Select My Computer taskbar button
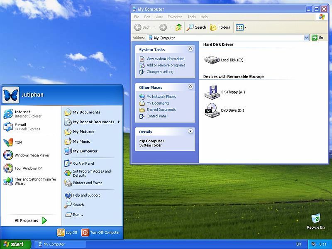The image size is (332, 249). 60,244
